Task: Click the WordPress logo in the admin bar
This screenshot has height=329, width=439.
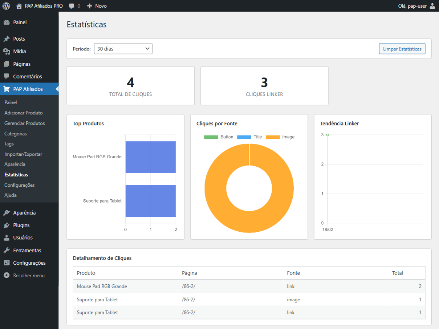Action: coord(6,5)
